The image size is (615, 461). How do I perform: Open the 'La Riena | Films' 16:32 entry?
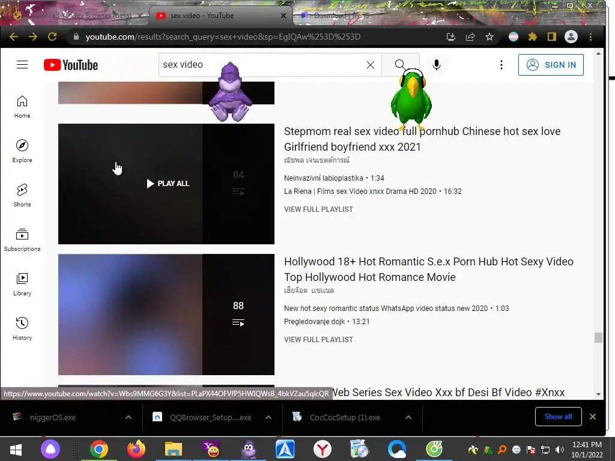pos(372,191)
